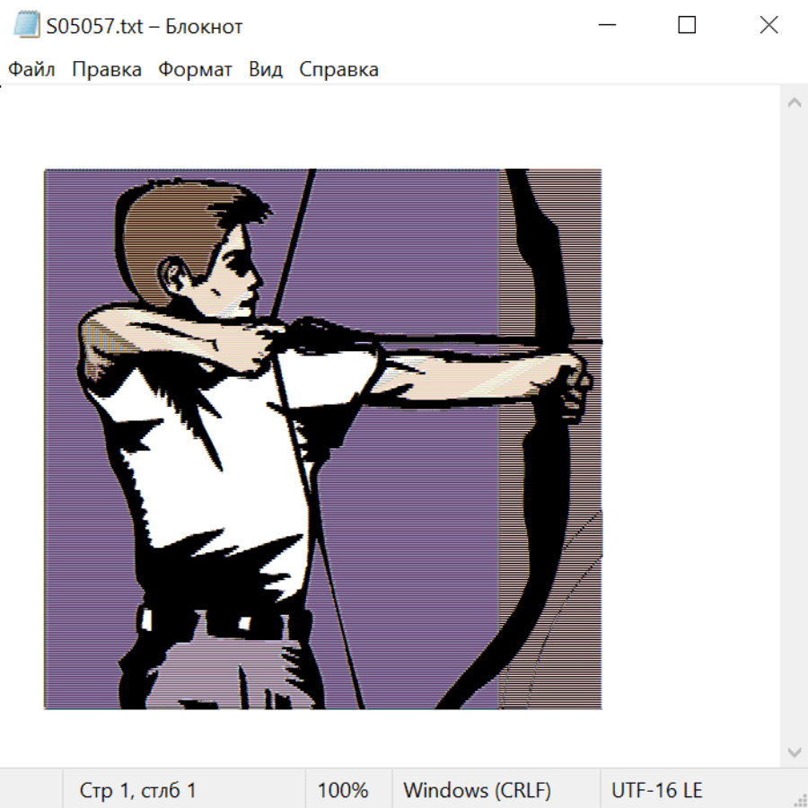Click the 100% zoom indicator
This screenshot has height=808, width=808.
click(x=343, y=791)
